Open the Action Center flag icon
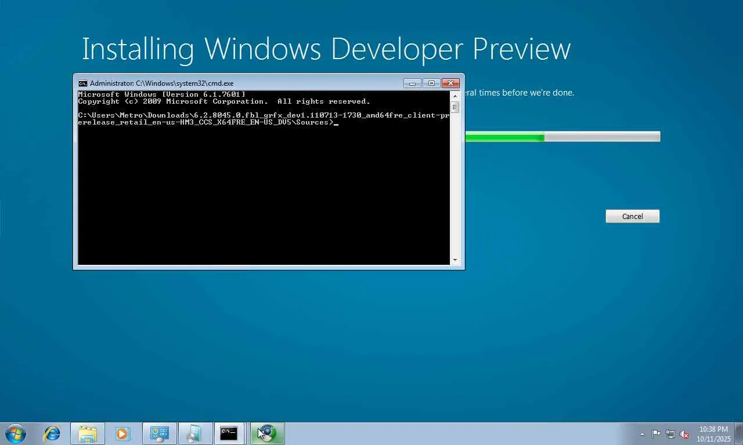The image size is (743, 445). pos(656,434)
